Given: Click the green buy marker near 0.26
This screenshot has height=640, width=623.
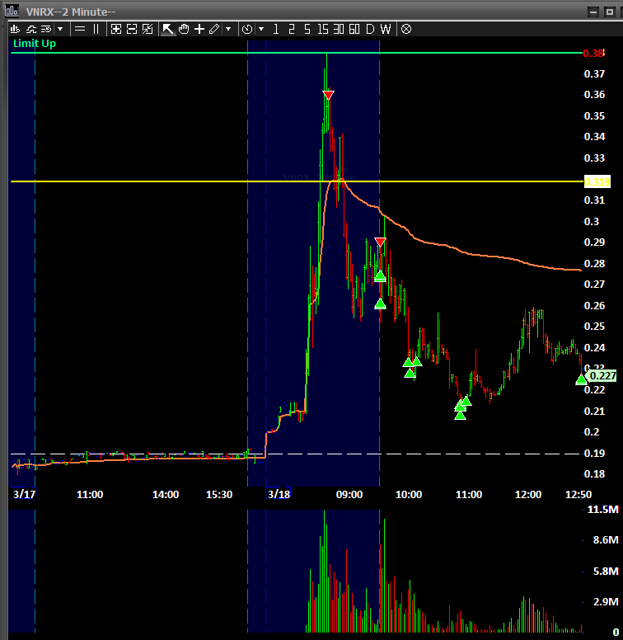Looking at the screenshot, I should click(380, 304).
